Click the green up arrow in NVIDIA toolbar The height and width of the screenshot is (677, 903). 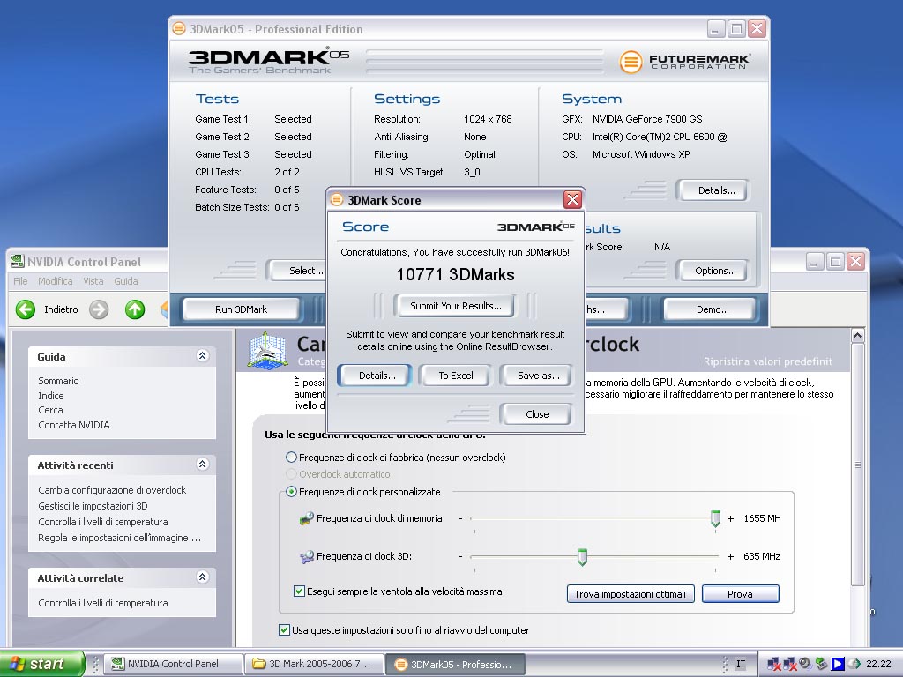(x=135, y=309)
